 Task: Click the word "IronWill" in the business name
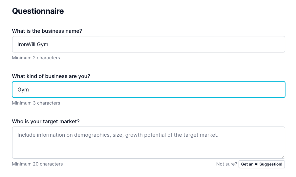27,44
